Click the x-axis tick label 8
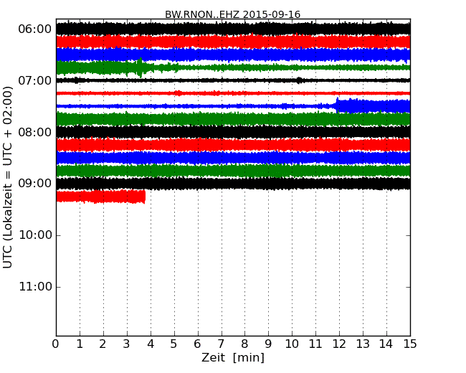Viewport: 466px width, 373px height. [x=244, y=344]
